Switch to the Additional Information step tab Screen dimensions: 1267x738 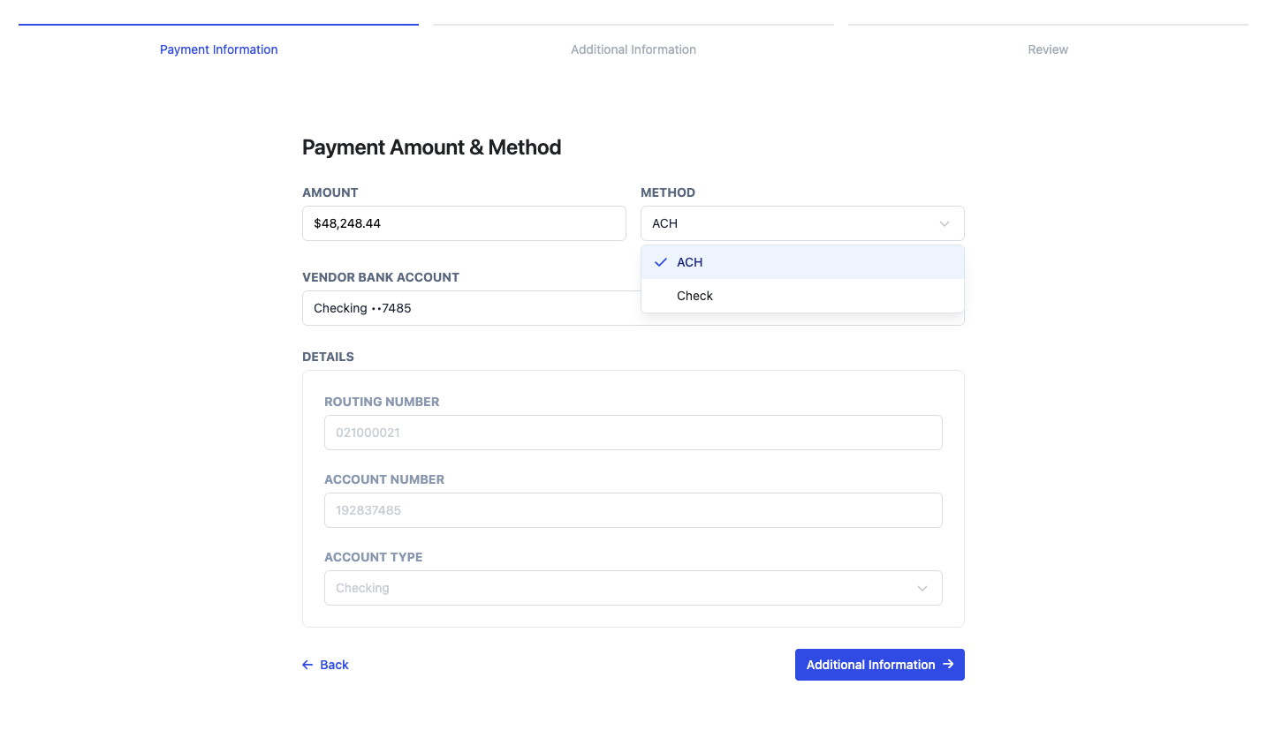click(633, 49)
